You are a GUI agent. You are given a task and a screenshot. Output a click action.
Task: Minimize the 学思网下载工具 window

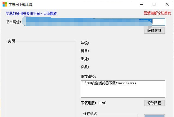click(x=141, y=4)
